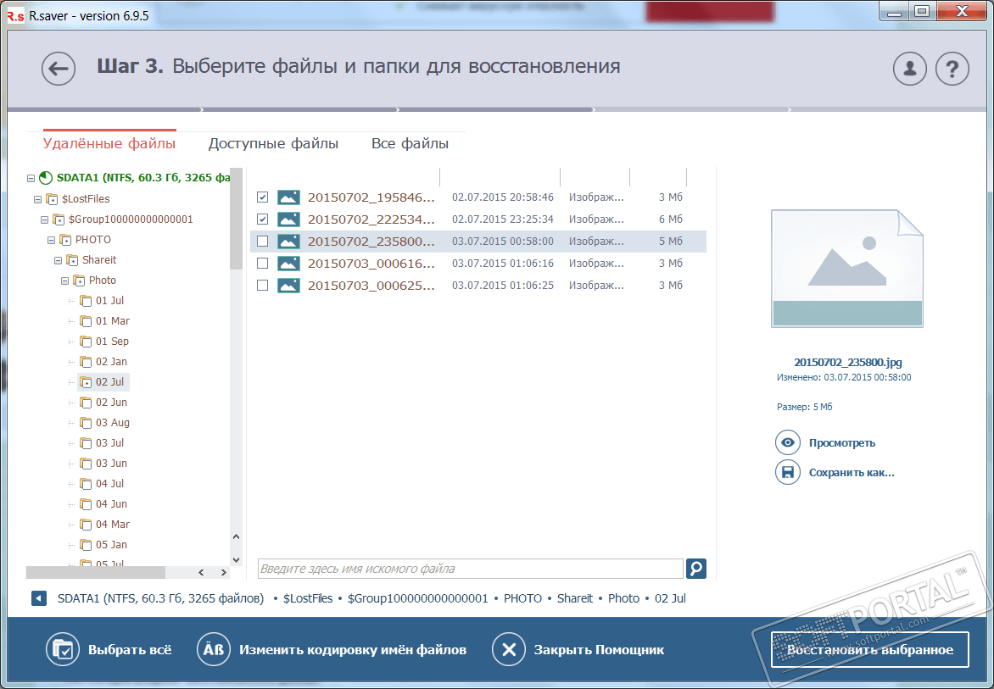Click Восстановить выбранное button
This screenshot has width=994, height=689.
pos(870,650)
